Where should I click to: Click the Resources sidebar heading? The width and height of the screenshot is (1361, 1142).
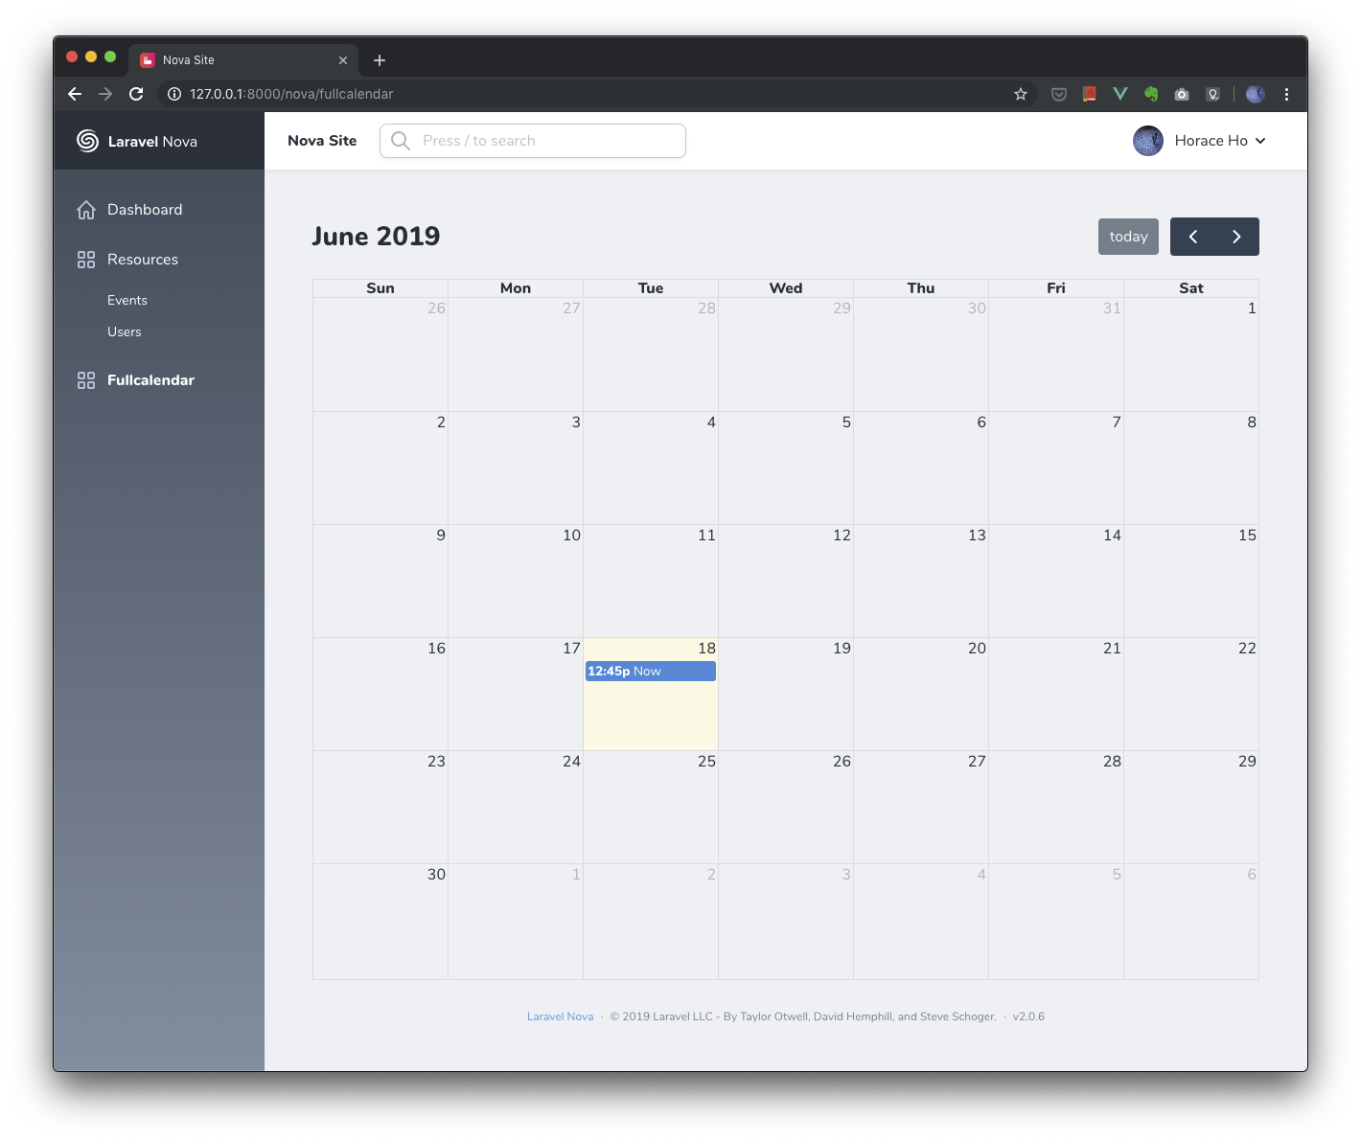pos(143,260)
